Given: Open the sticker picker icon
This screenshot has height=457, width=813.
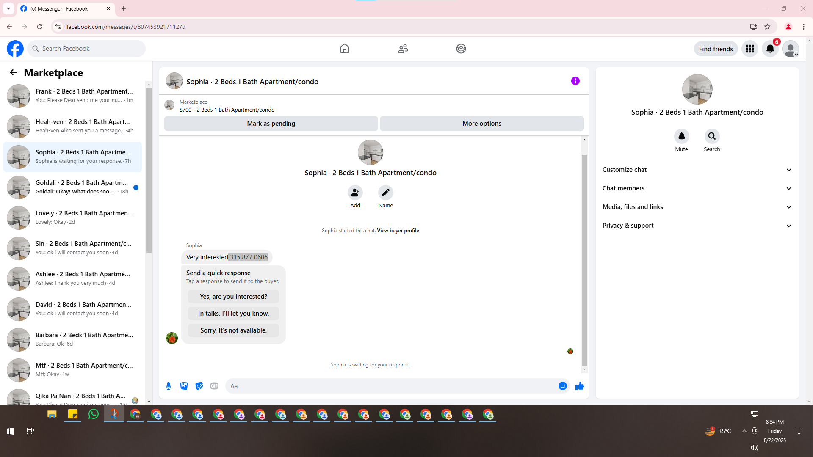Looking at the screenshot, I should (x=199, y=386).
